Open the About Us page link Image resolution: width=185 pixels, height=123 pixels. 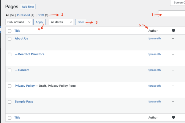click(x=21, y=38)
